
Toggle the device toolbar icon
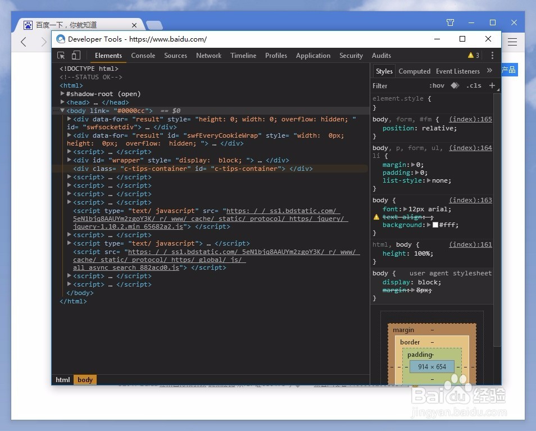pos(76,56)
